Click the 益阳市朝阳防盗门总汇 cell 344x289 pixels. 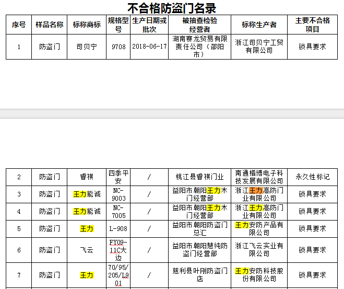199,229
